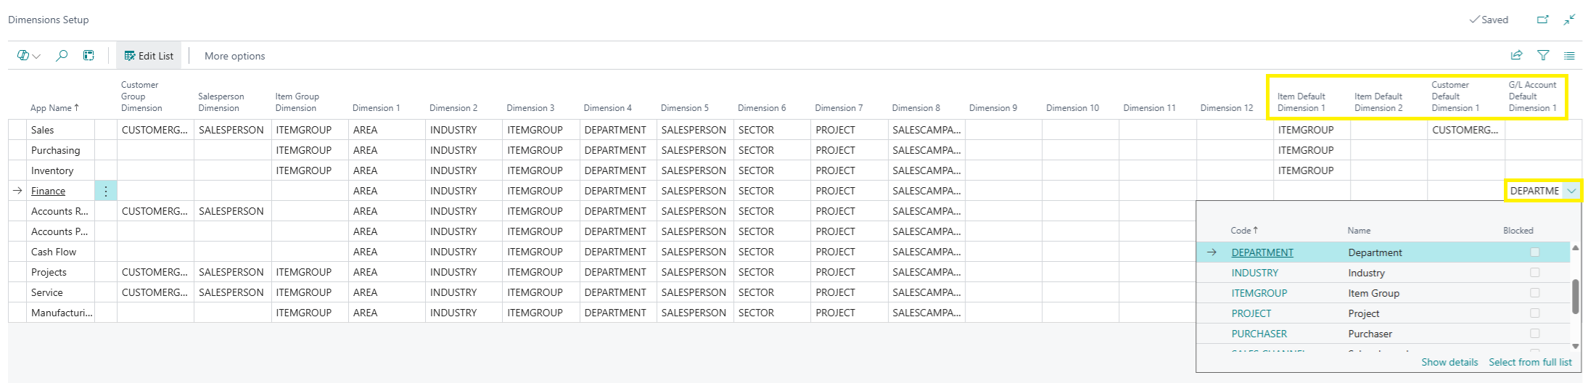Open page in new window icon
This screenshot has height=383, width=1596.
(x=1543, y=20)
